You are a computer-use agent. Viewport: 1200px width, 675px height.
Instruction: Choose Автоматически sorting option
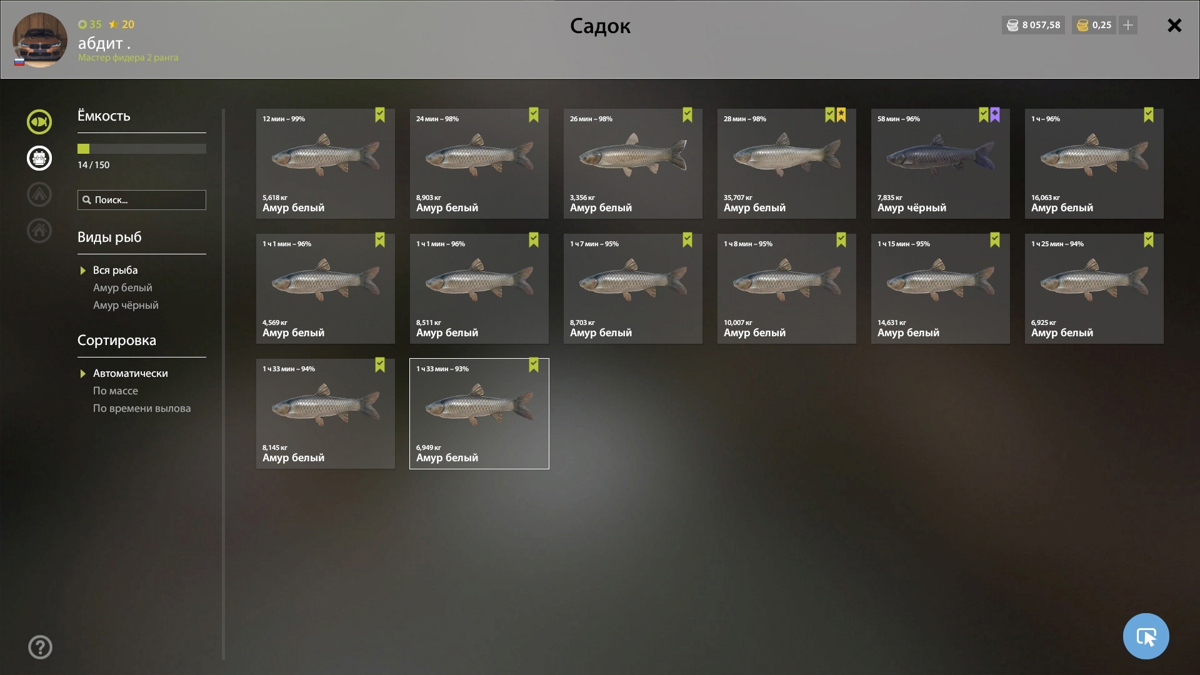130,373
